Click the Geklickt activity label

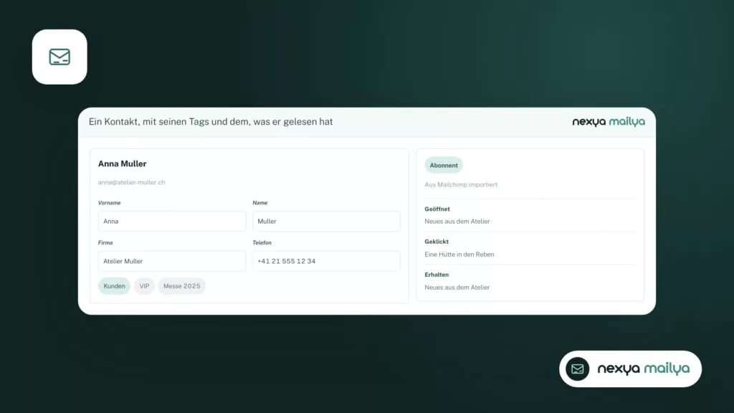pos(437,242)
